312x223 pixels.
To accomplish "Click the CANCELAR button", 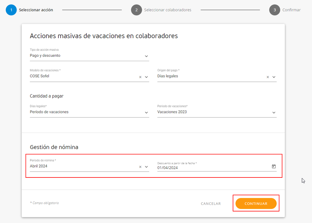I will click(x=211, y=204).
